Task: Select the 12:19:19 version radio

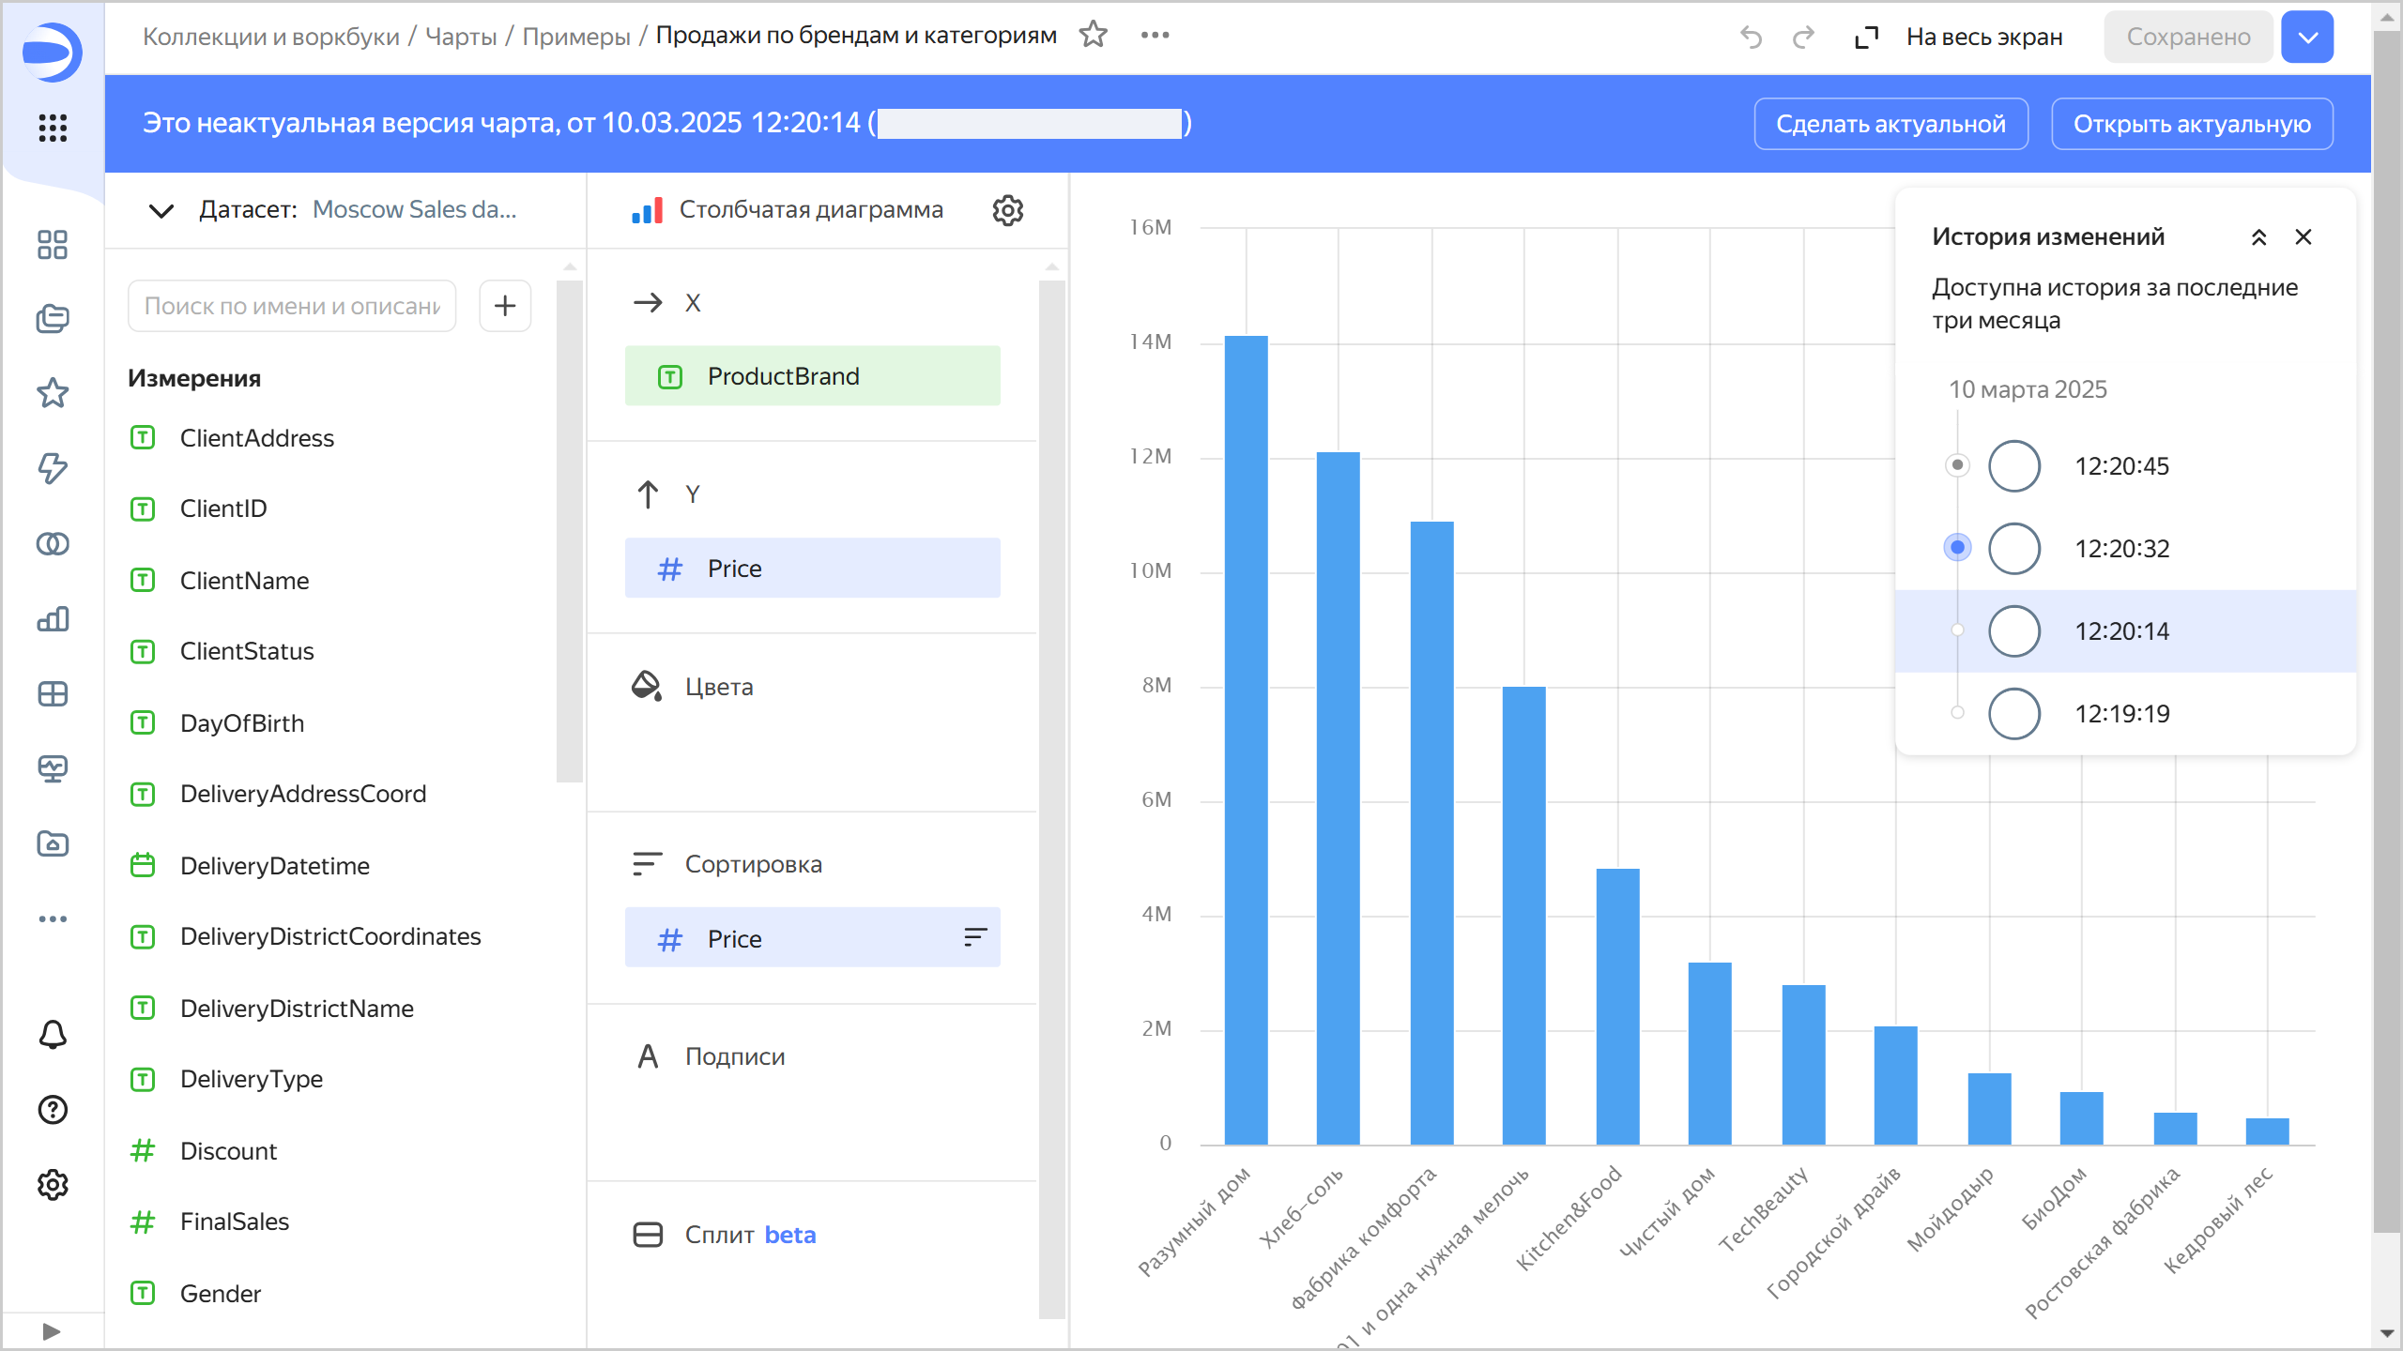Action: tap(2014, 714)
